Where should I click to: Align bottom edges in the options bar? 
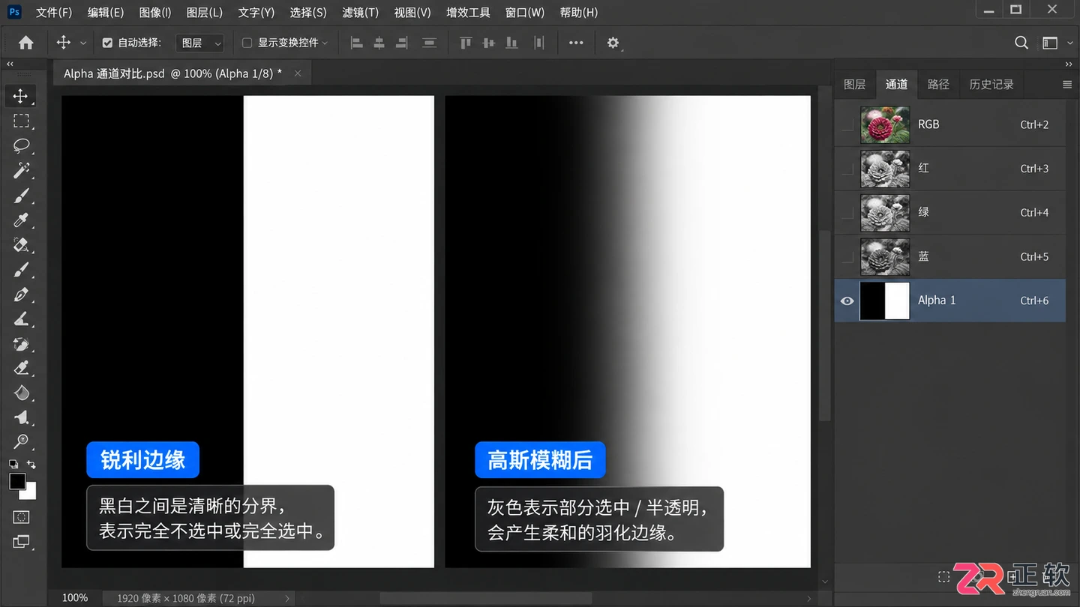[x=512, y=43]
